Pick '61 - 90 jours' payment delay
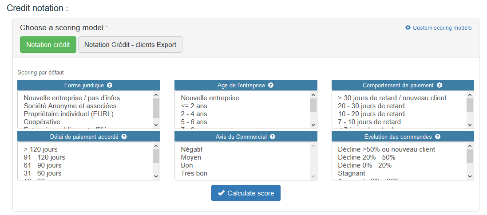The image size is (487, 215). coord(43,165)
